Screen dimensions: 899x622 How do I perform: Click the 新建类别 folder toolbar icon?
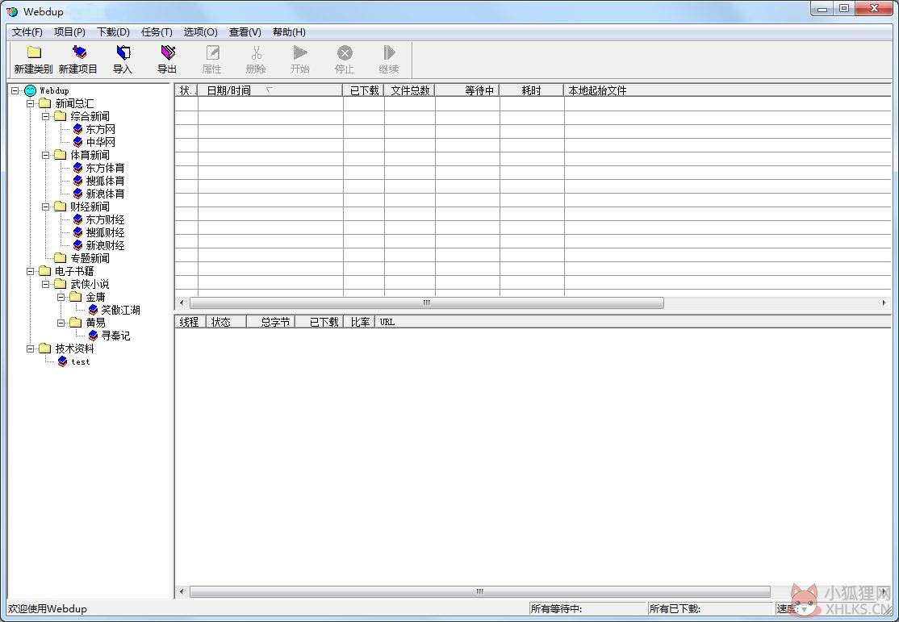tap(34, 52)
